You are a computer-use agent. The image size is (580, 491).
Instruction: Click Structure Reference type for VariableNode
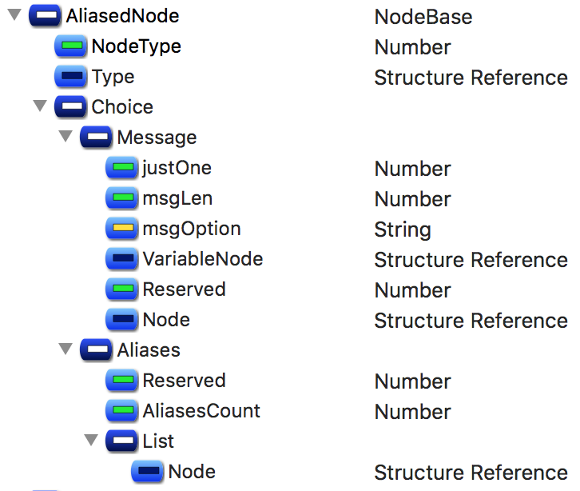471,260
